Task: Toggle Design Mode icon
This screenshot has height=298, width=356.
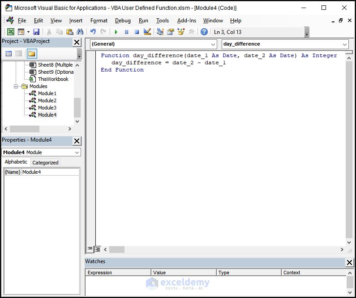Action: coord(147,32)
